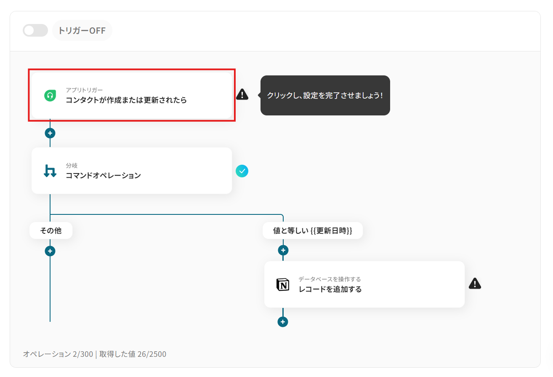Click the plus icon under 値と等しい branch
The height and width of the screenshot is (377, 553).
(283, 250)
